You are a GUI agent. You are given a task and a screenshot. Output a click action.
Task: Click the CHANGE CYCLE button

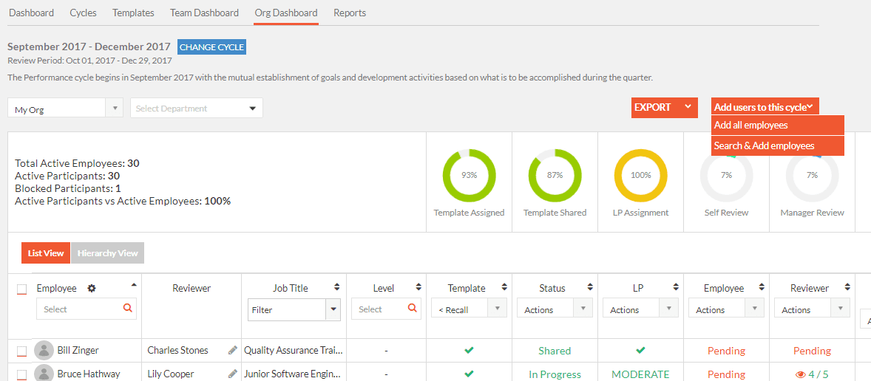211,47
